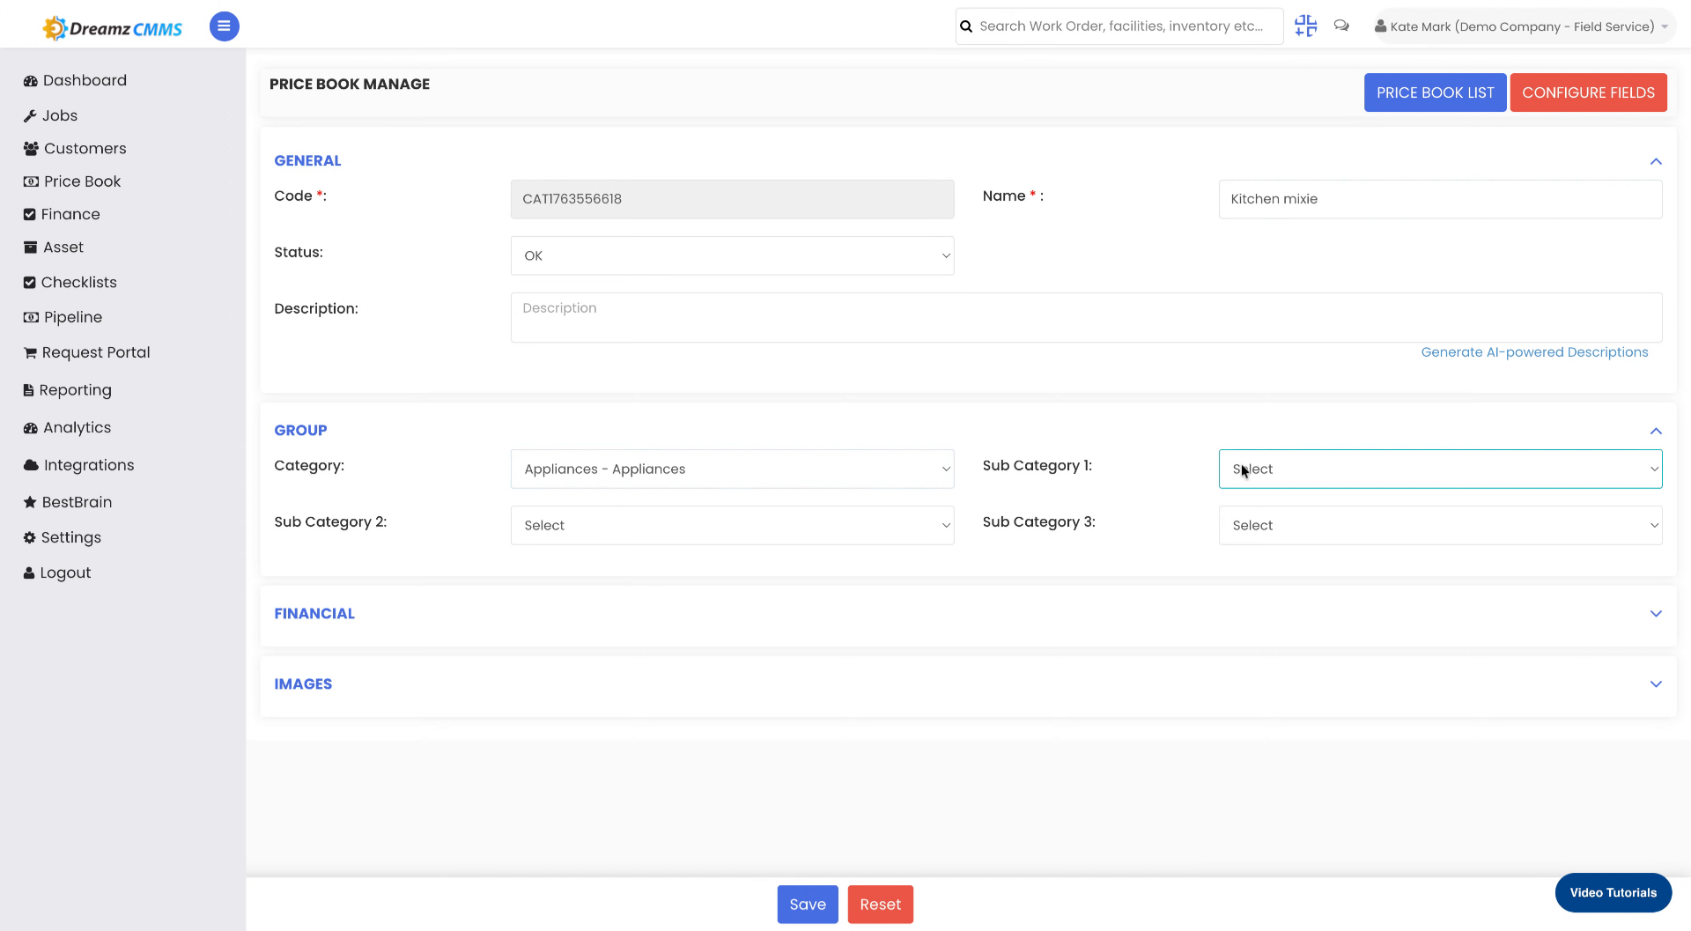This screenshot has height=931, width=1691.
Task: Click the Finance checkmark icon
Action: [x=30, y=214]
